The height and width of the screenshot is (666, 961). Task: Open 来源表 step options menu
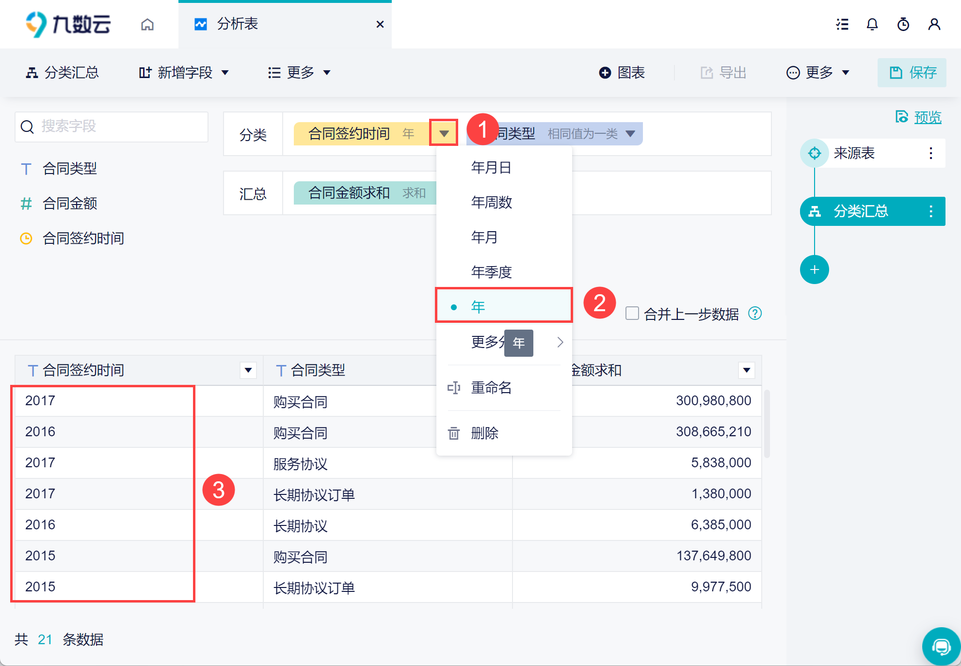(931, 153)
